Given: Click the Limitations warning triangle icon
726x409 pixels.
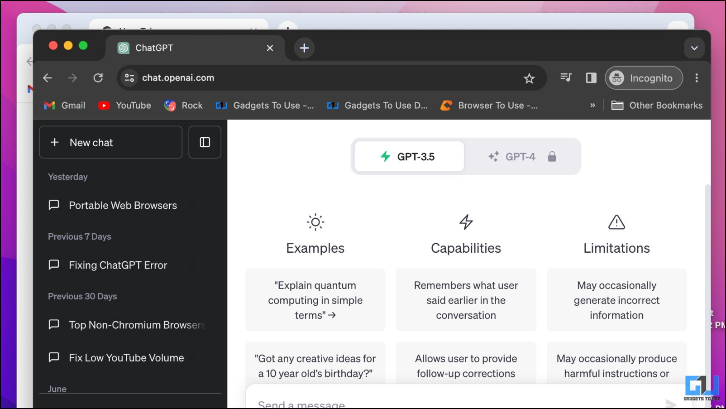Looking at the screenshot, I should point(616,222).
